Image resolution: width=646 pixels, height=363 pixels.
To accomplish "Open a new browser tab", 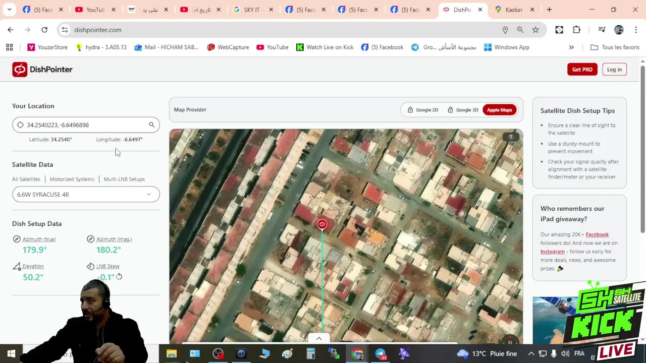I will click(549, 10).
